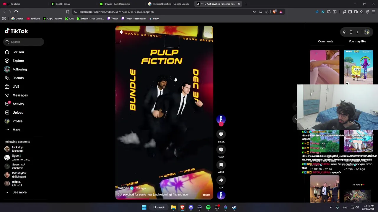Image resolution: width=378 pixels, height=212 pixels.
Task: Follow Fortnite using the avatar plus badge
Action: (221, 124)
